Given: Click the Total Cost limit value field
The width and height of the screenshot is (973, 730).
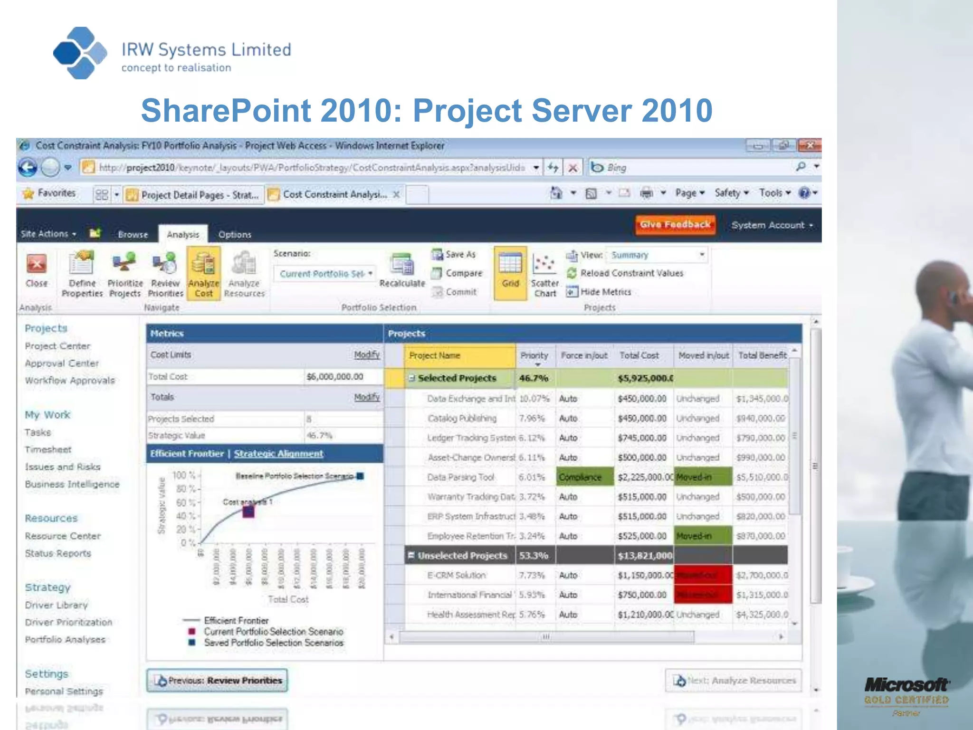Looking at the screenshot, I should pos(343,377).
